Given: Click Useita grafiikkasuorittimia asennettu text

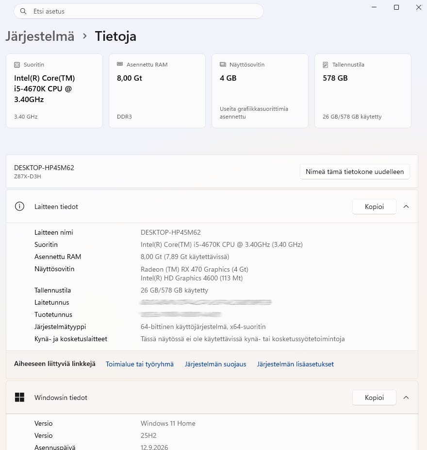Looking at the screenshot, I should click(x=254, y=113).
